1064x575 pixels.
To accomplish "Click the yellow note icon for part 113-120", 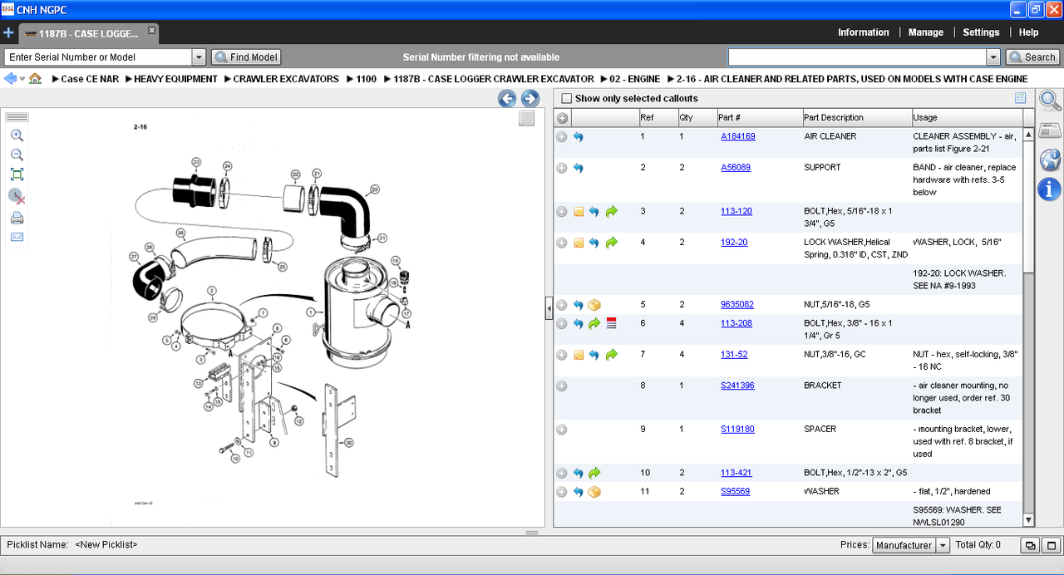I will pyautogui.click(x=579, y=212).
